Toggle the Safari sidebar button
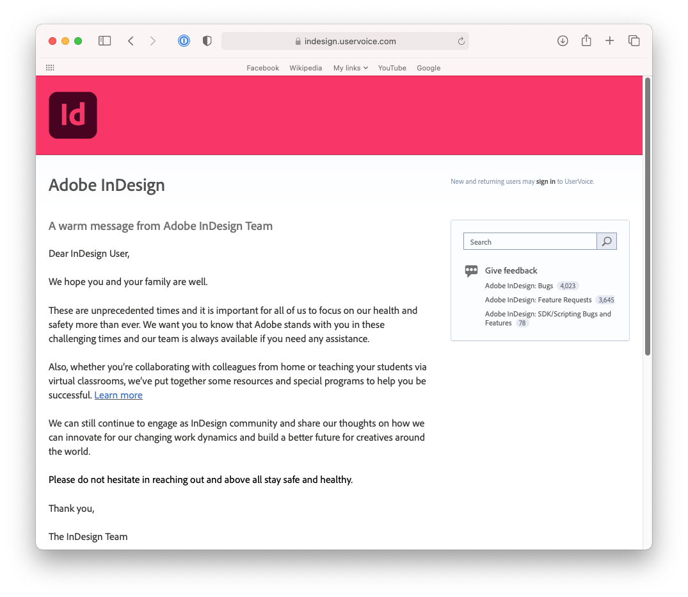The height and width of the screenshot is (597, 688). pyautogui.click(x=104, y=41)
